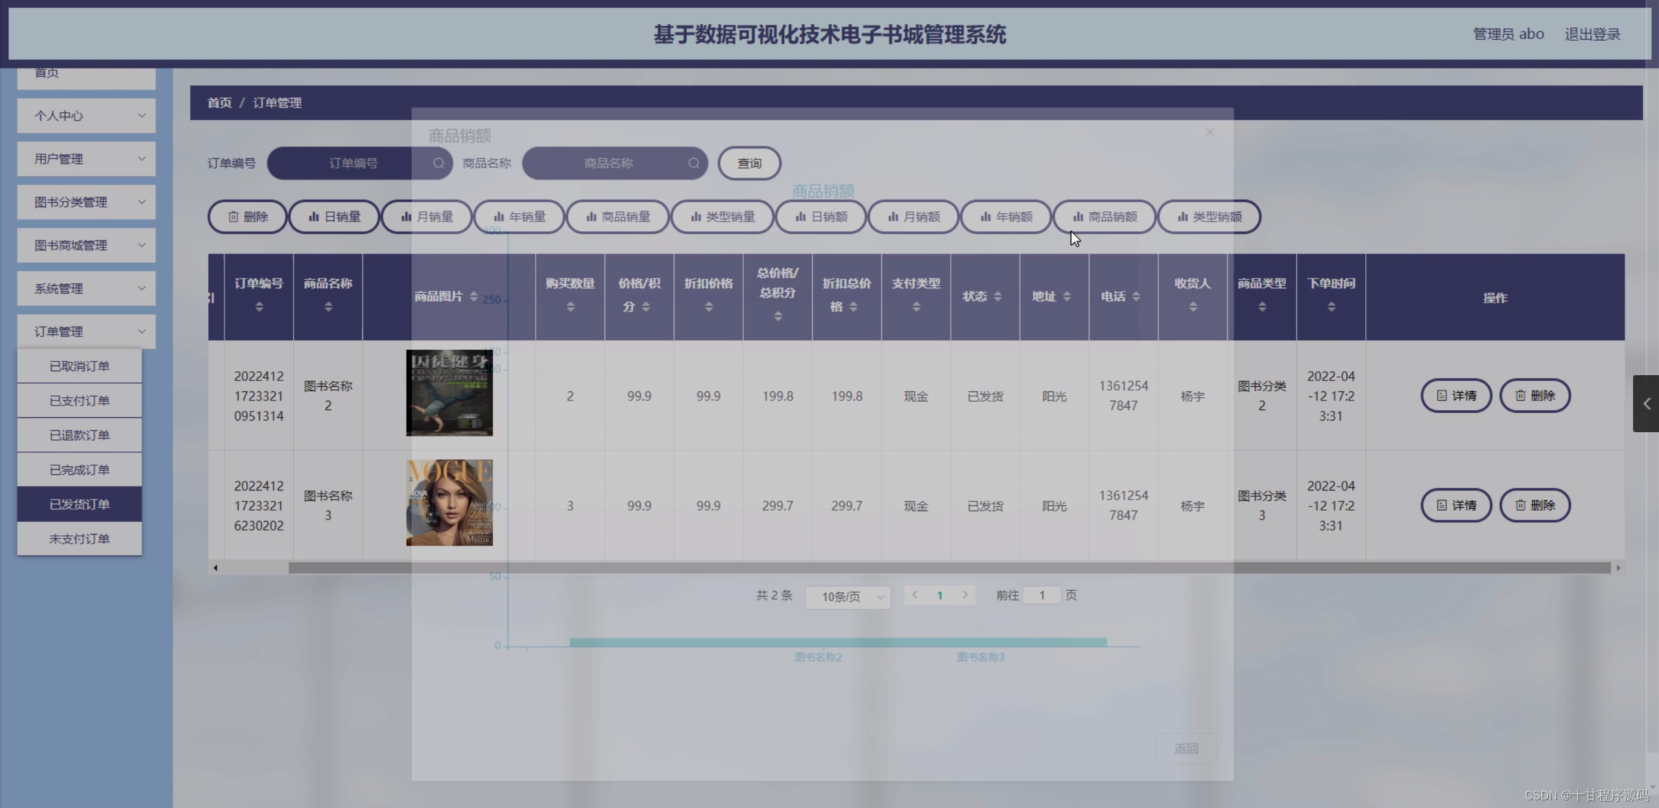Expand the 用户管理 sidebar menu
This screenshot has height=808, width=1659.
[86, 158]
